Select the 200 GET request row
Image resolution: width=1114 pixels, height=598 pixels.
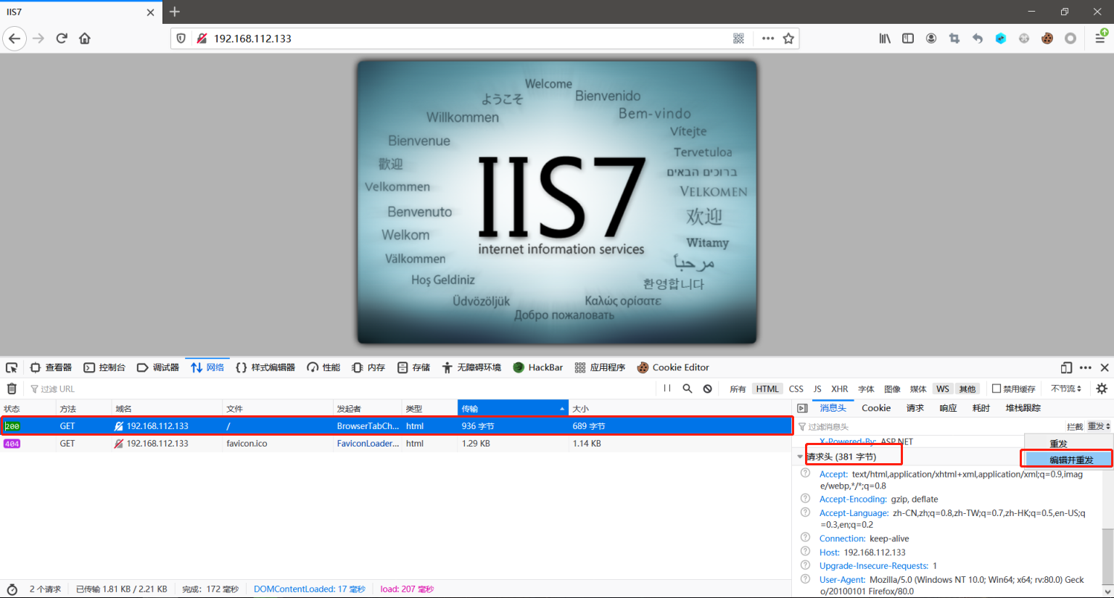395,426
